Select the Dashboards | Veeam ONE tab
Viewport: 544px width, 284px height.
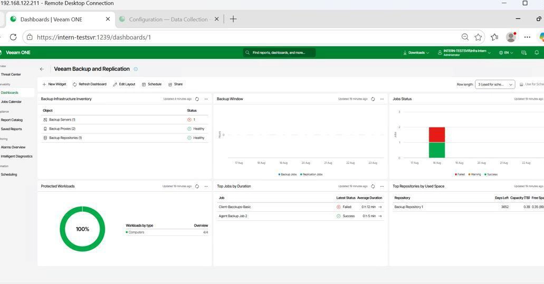point(51,19)
